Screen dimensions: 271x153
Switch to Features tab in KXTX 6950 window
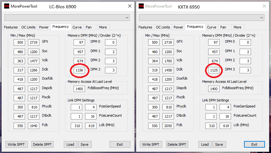[145, 27]
